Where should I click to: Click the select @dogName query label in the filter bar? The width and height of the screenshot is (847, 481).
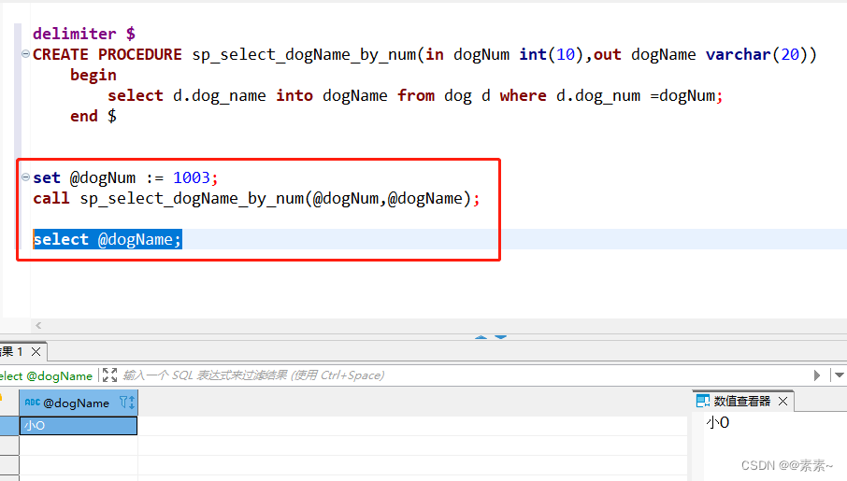(46, 375)
